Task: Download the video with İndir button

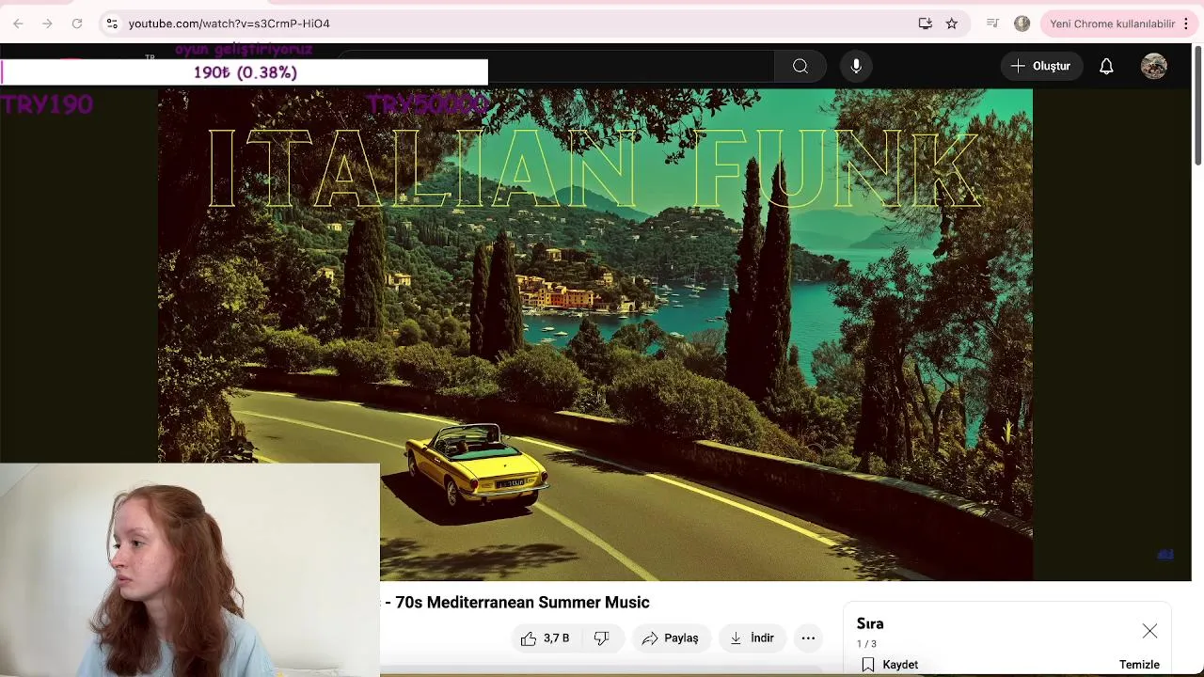Action: pyautogui.click(x=752, y=638)
